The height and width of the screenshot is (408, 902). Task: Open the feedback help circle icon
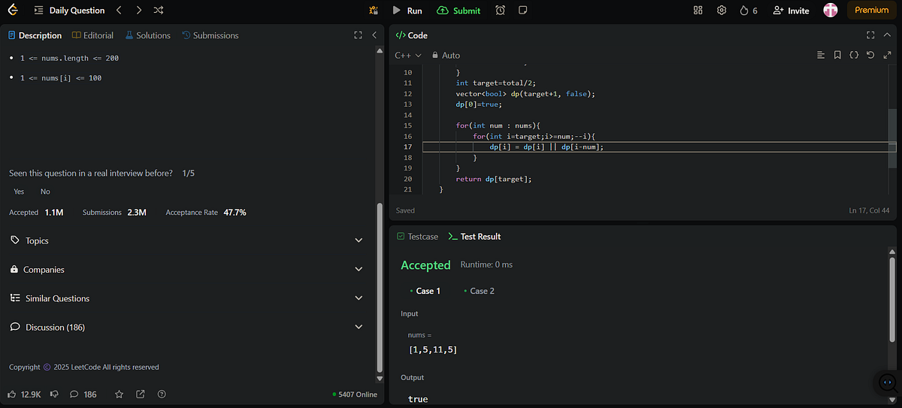[162, 394]
